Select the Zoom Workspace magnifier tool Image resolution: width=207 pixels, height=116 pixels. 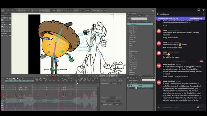[5, 36]
